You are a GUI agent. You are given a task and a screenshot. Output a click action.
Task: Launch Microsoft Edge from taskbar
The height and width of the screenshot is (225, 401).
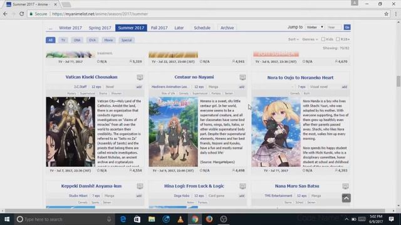[x=123, y=219]
